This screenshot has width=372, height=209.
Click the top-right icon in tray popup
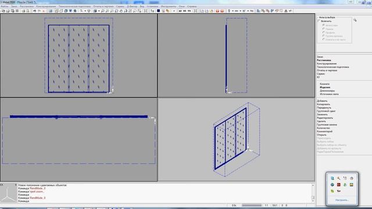click(352, 178)
